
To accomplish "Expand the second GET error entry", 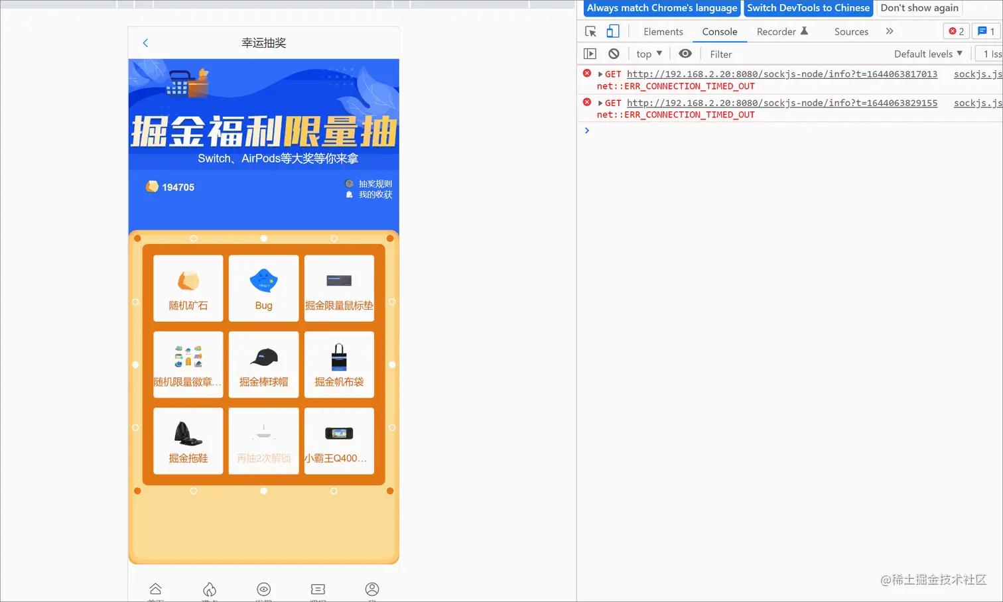I will pos(600,103).
